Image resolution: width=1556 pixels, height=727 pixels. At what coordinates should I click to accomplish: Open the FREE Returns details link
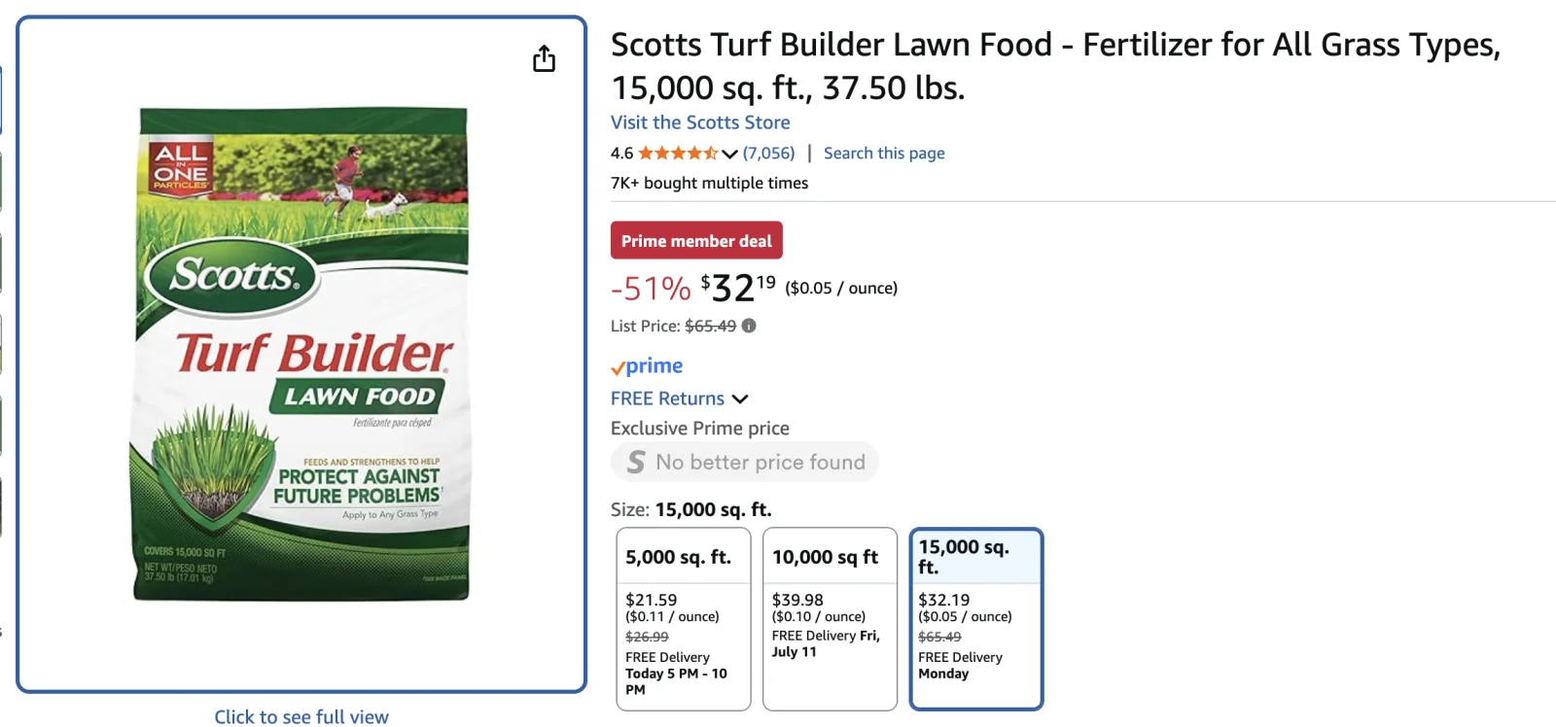[x=667, y=398]
